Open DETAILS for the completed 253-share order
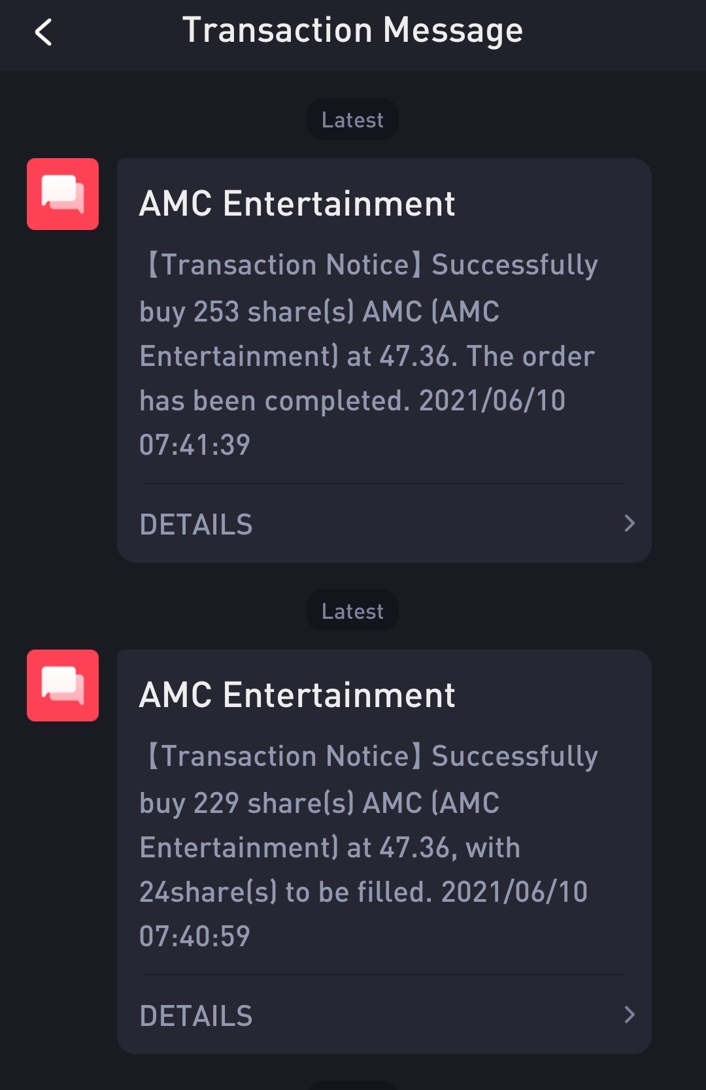 point(196,525)
